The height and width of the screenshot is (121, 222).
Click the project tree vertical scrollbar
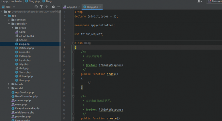60,36
